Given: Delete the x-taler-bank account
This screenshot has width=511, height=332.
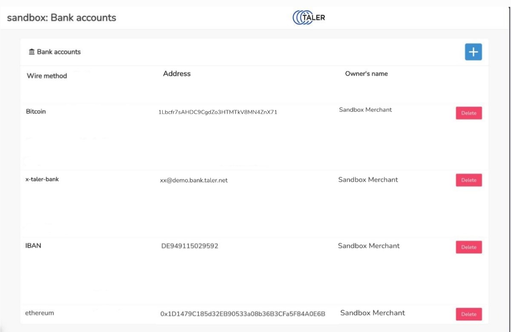Looking at the screenshot, I should (468, 180).
